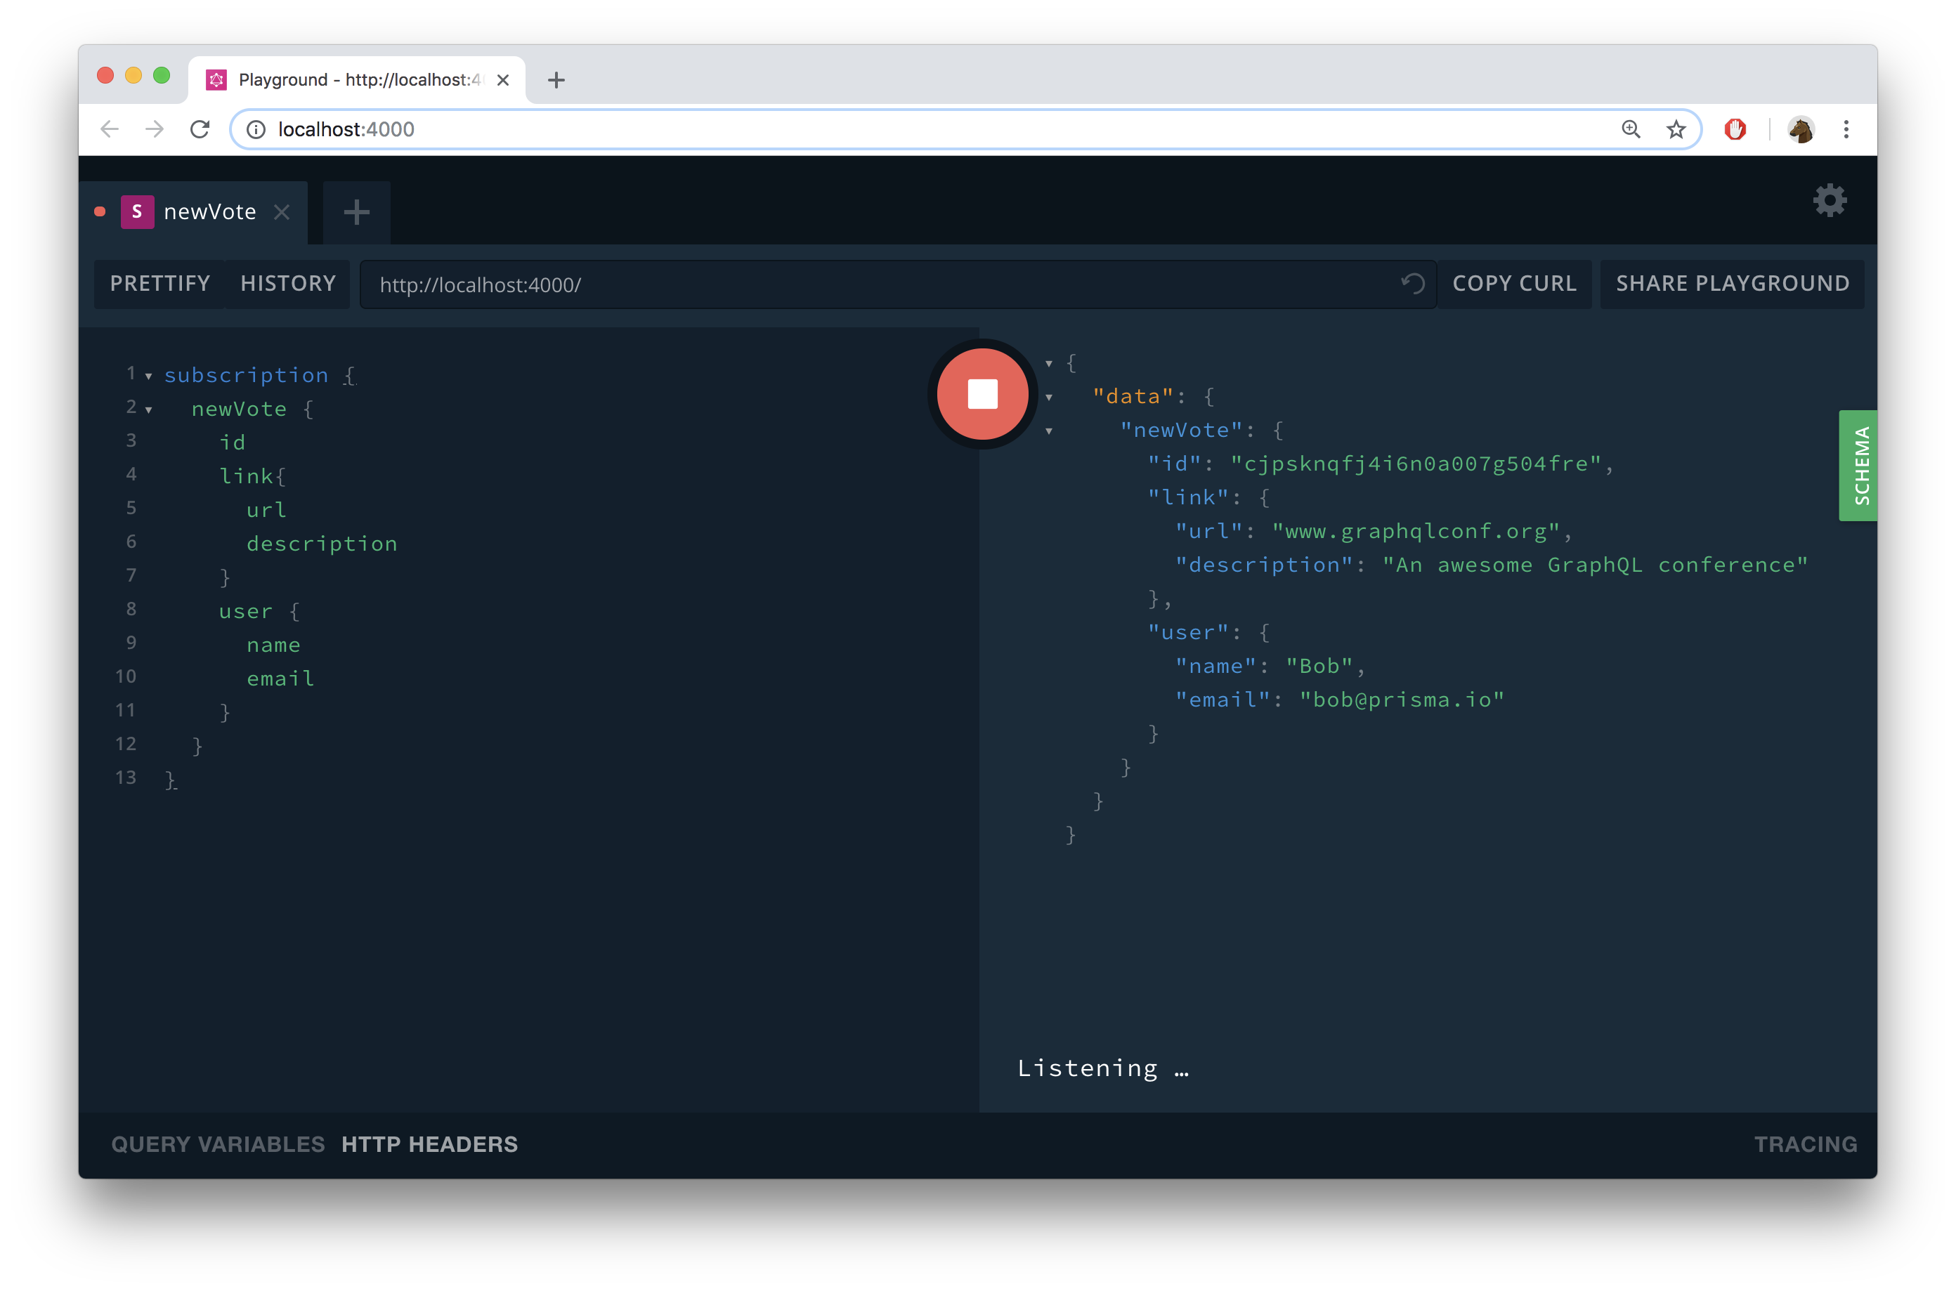The width and height of the screenshot is (1956, 1291).
Task: Click the response id value string
Action: click(x=1416, y=464)
